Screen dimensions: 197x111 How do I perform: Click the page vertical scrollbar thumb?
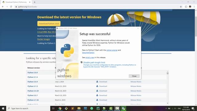click(x=196, y=27)
